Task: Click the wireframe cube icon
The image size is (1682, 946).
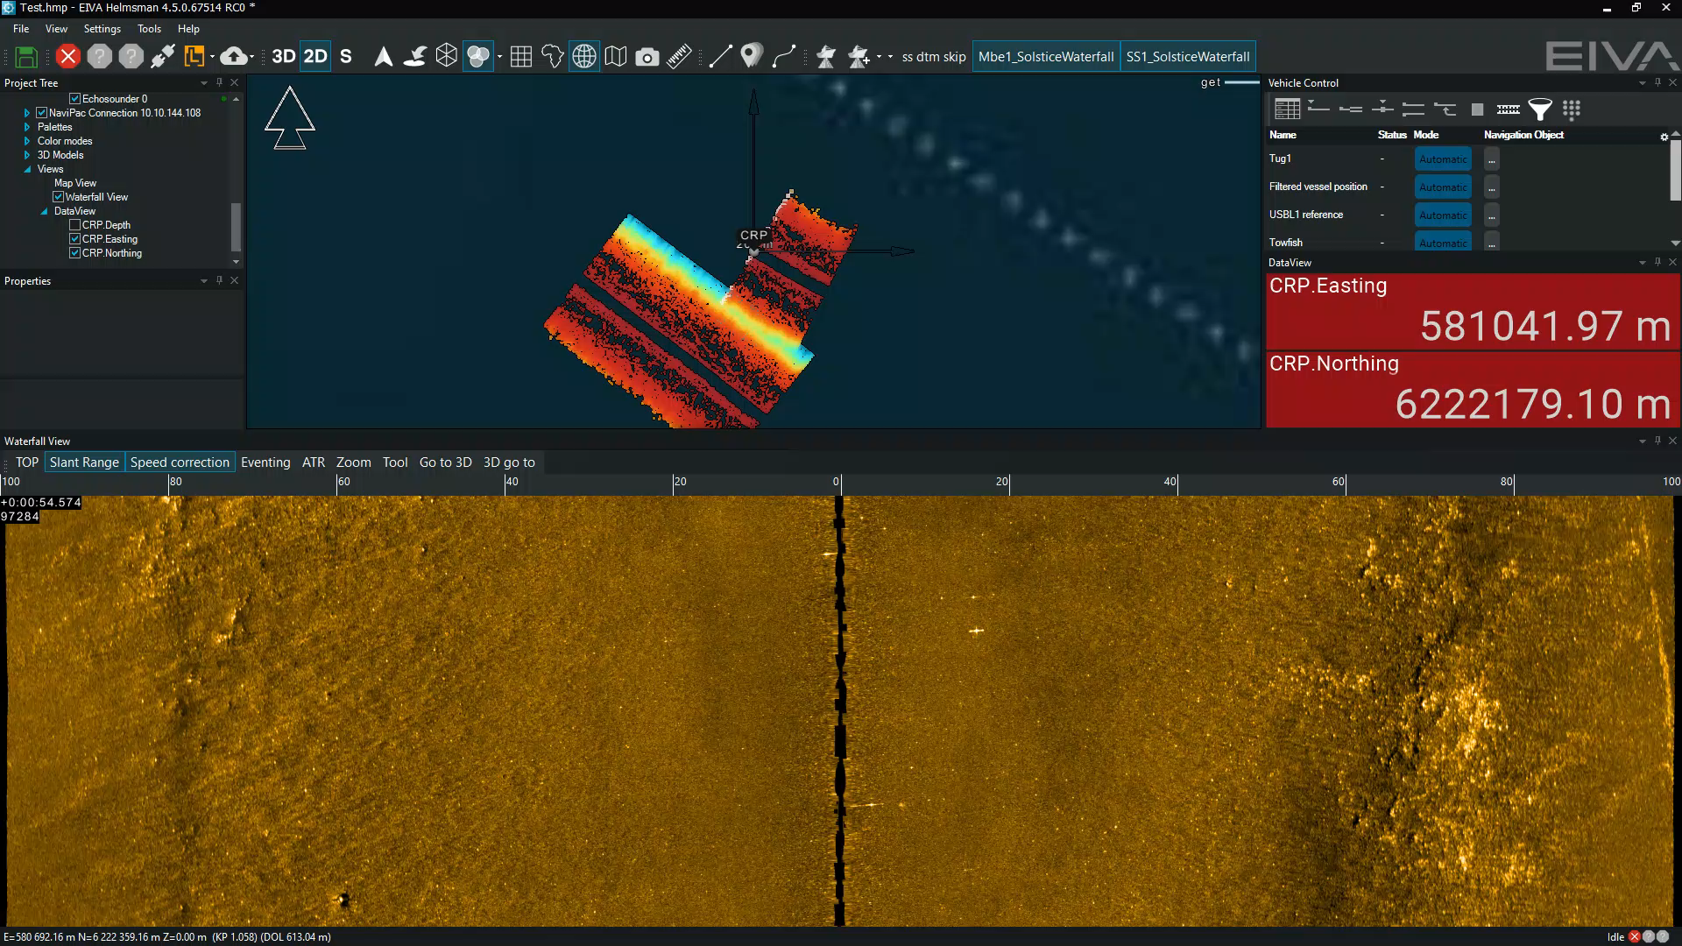Action: 447,57
